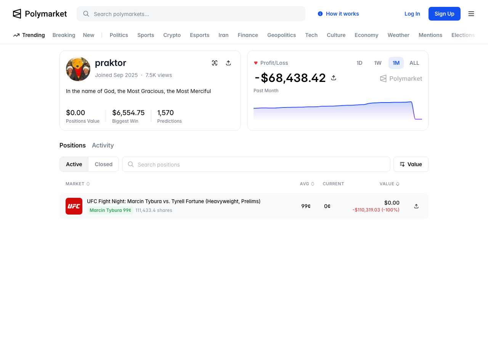Click praktor's profile avatar
Screen dimensions: 488x343
coord(78,69)
